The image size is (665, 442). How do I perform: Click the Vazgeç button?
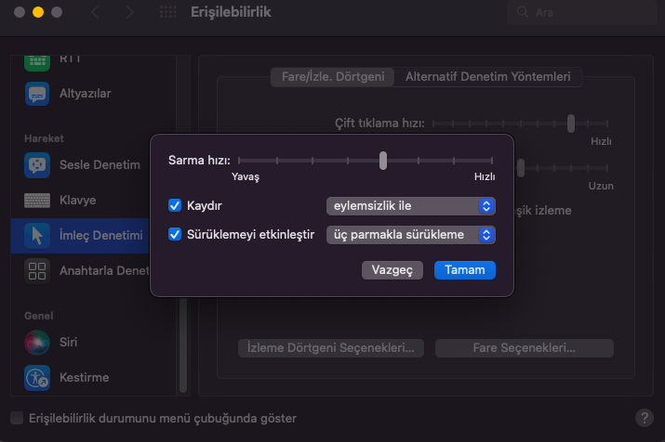(x=392, y=270)
